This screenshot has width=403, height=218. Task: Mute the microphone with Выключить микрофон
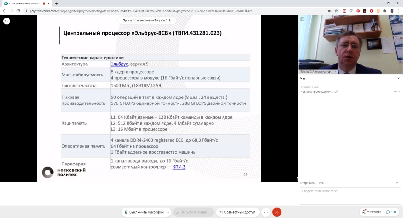144,212
